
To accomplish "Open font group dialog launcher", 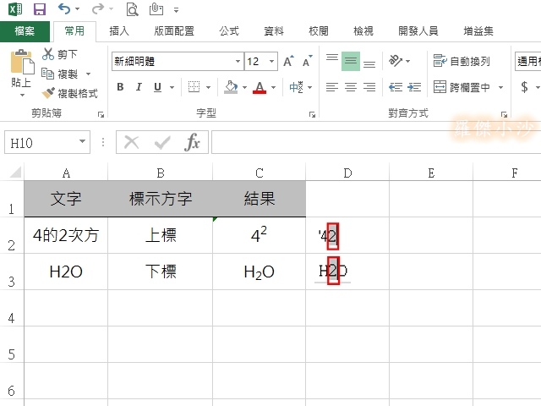I will [x=312, y=114].
